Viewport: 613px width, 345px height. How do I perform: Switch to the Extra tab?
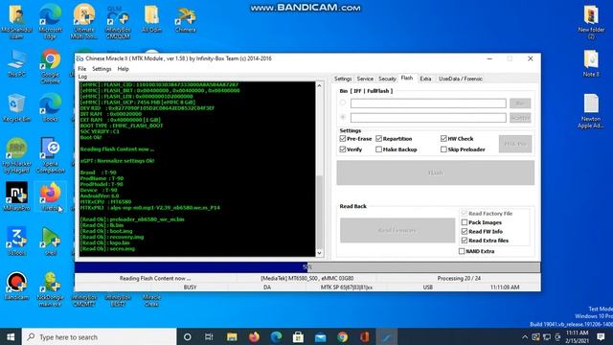[x=425, y=79]
